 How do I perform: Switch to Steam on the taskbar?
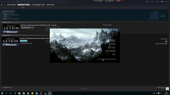45,93
